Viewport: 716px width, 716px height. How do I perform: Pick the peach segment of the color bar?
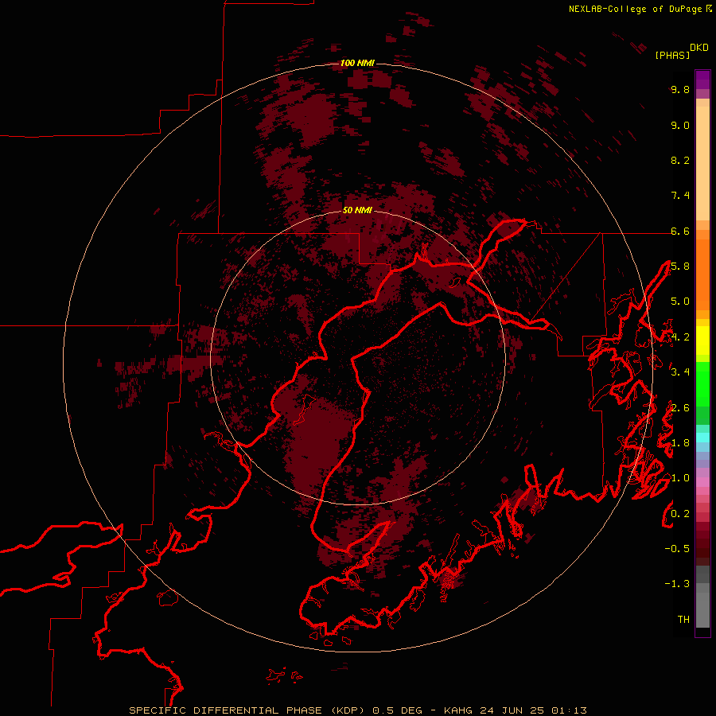pos(702,163)
